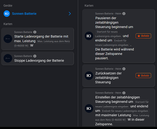Click 'Pausieren der zeitabhängigen Steuerung' text

[x=114, y=22]
